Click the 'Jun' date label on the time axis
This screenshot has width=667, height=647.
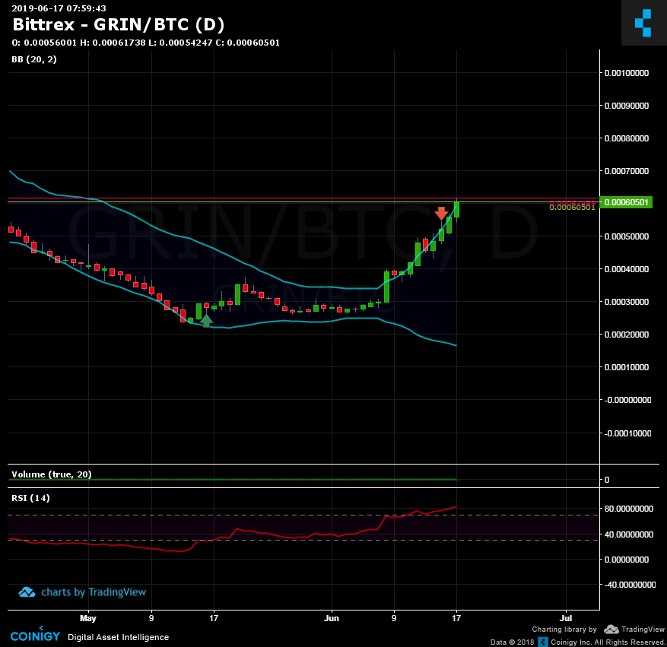pos(332,618)
